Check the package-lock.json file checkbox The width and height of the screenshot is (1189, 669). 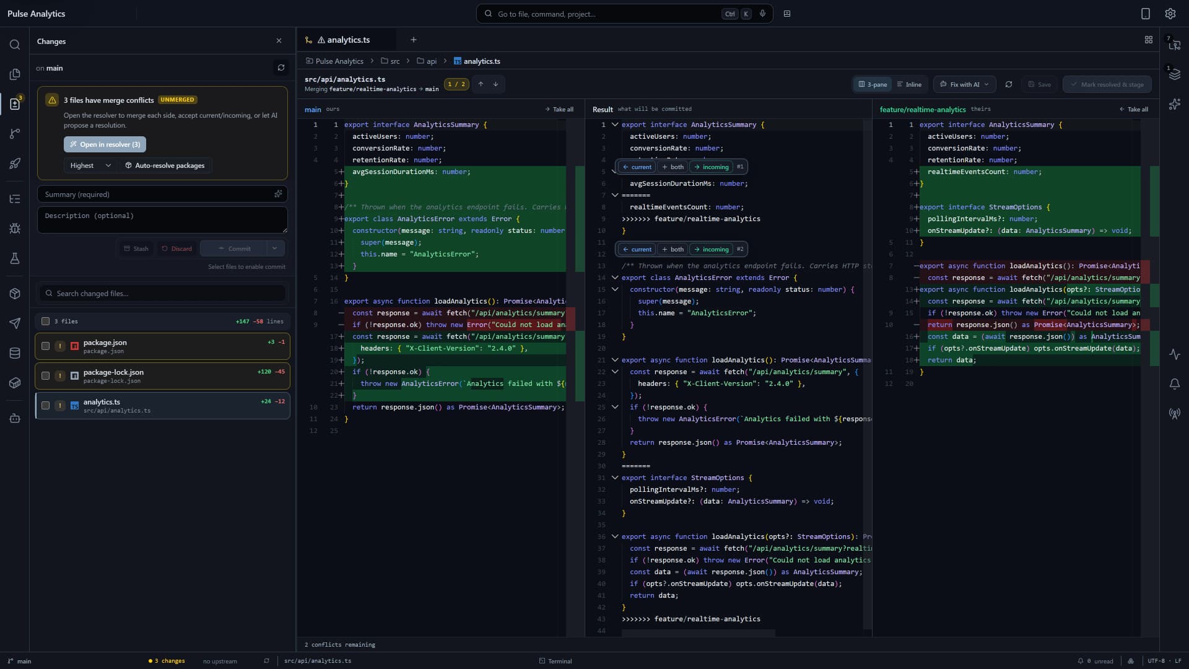point(45,376)
